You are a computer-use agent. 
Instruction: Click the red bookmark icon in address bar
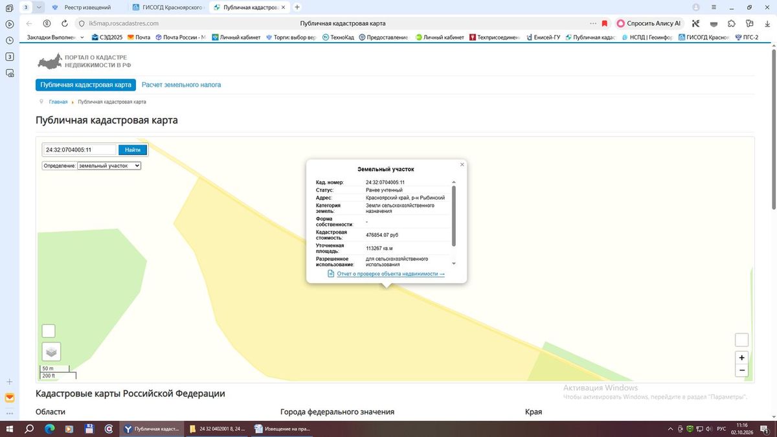[x=605, y=23]
